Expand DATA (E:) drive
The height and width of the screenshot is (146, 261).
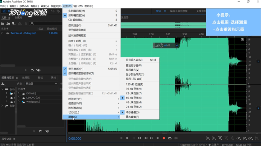click(19, 93)
